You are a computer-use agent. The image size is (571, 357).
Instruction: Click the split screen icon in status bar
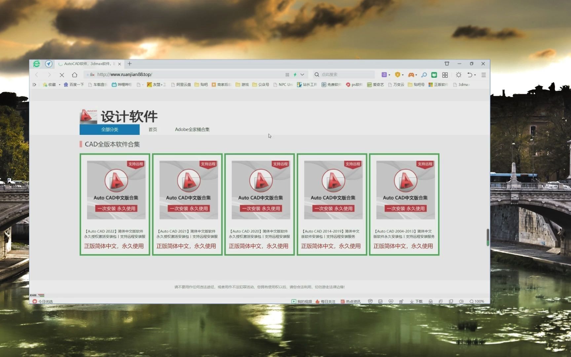(x=451, y=301)
